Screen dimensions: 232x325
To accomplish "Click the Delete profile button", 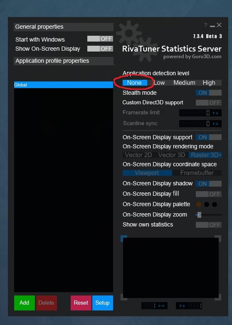I will click(47, 303).
